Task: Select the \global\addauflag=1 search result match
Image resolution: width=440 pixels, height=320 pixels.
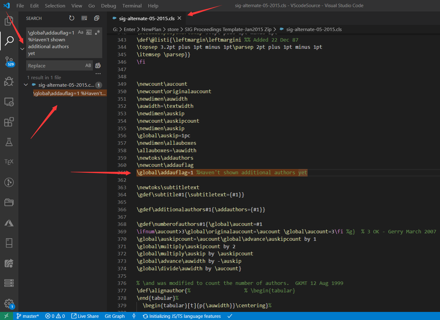Action: click(69, 93)
